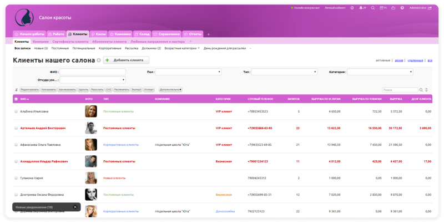Tick the checkbox for Альбина Ильясовна
This screenshot has width=444, height=224.
pos(16,111)
